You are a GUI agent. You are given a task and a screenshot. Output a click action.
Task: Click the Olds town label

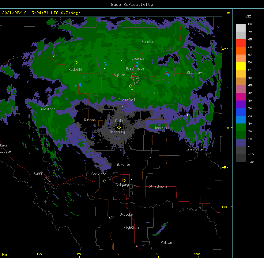tap(119, 121)
